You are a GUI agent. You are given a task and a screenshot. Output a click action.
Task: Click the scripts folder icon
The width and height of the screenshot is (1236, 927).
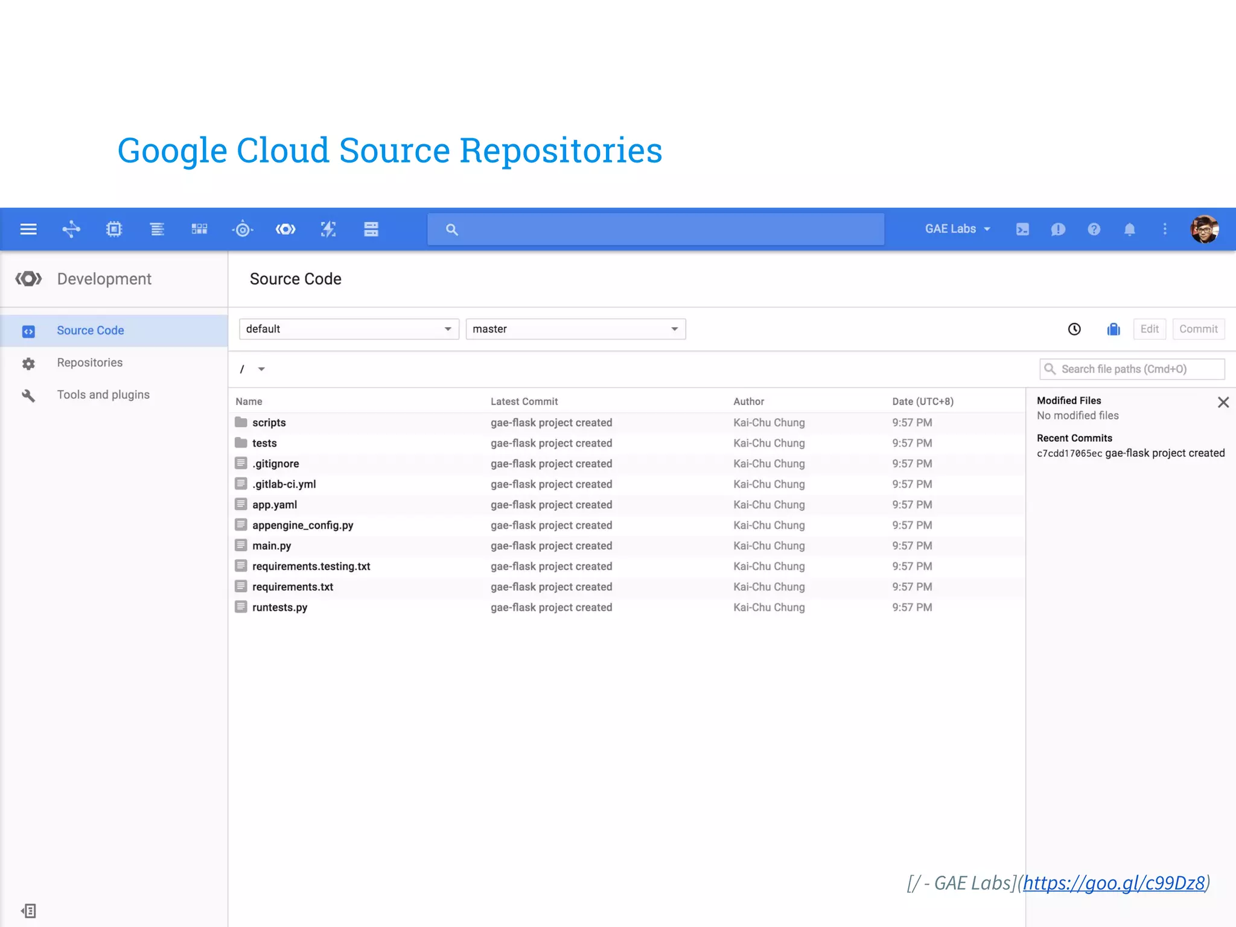241,422
